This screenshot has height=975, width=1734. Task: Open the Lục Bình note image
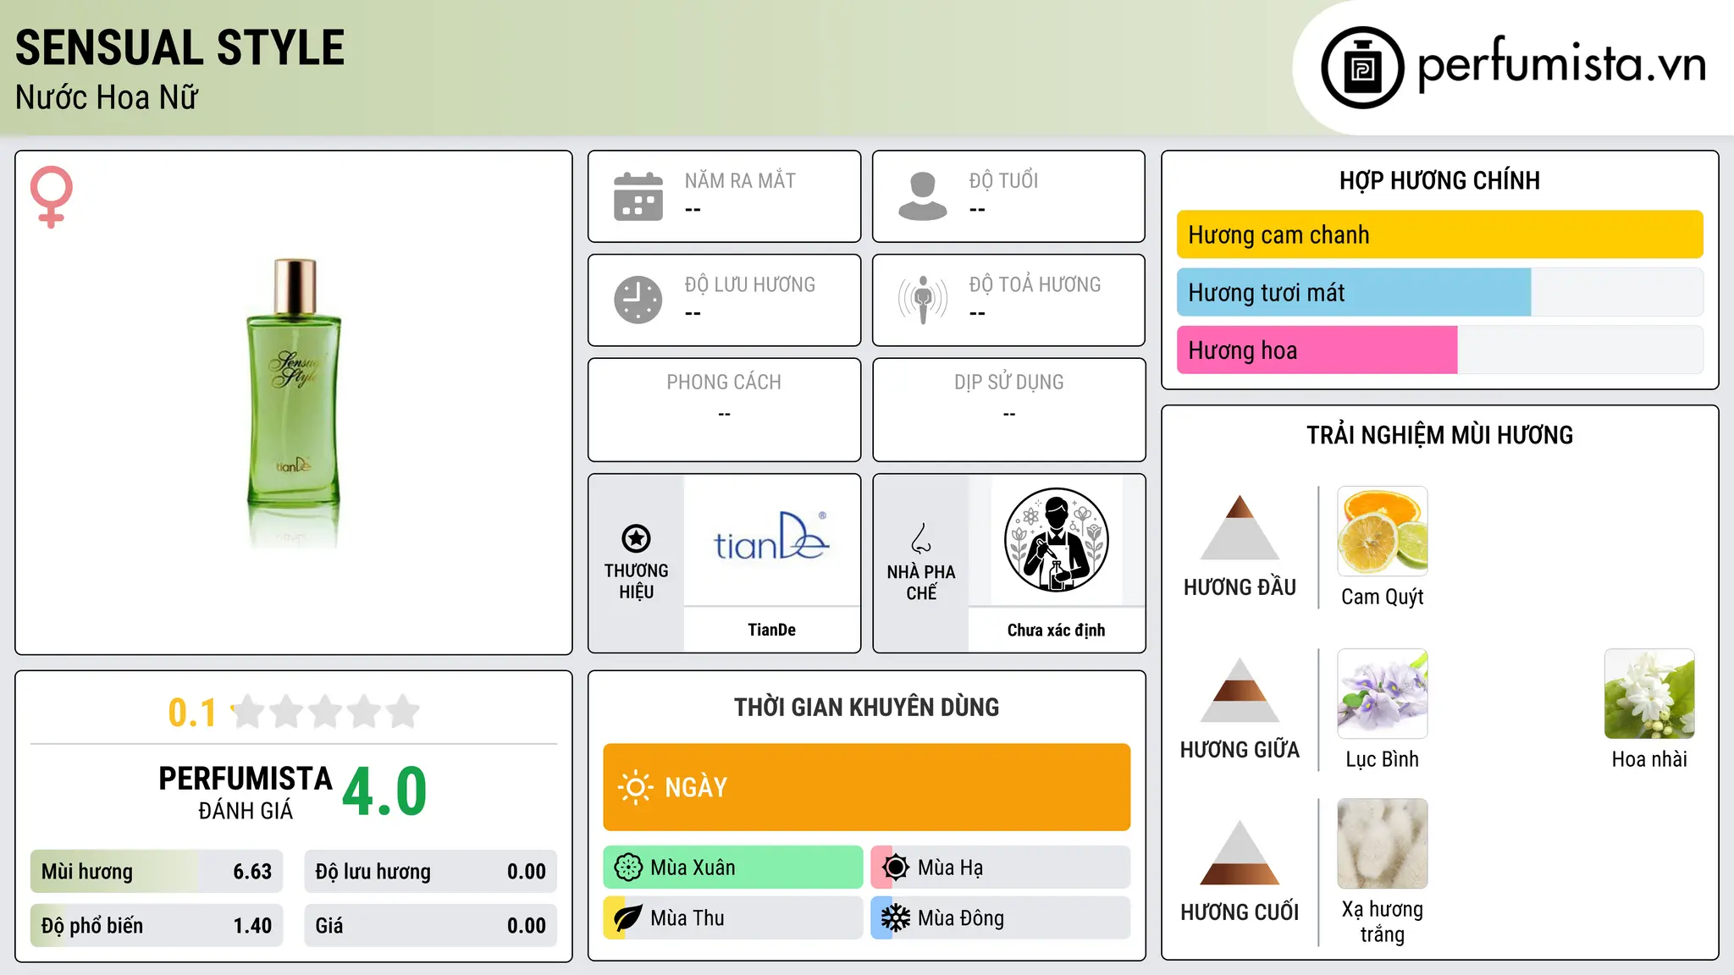pos(1382,694)
